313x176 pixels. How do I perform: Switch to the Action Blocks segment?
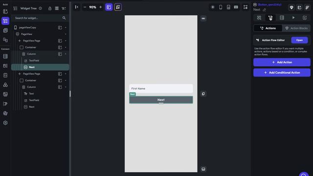(296, 28)
